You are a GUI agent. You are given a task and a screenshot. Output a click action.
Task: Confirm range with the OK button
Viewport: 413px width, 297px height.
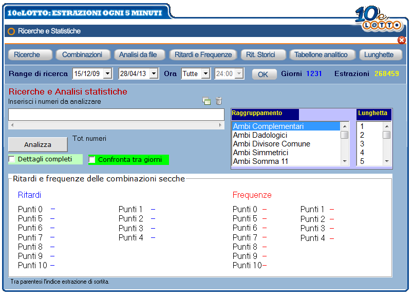coord(264,75)
